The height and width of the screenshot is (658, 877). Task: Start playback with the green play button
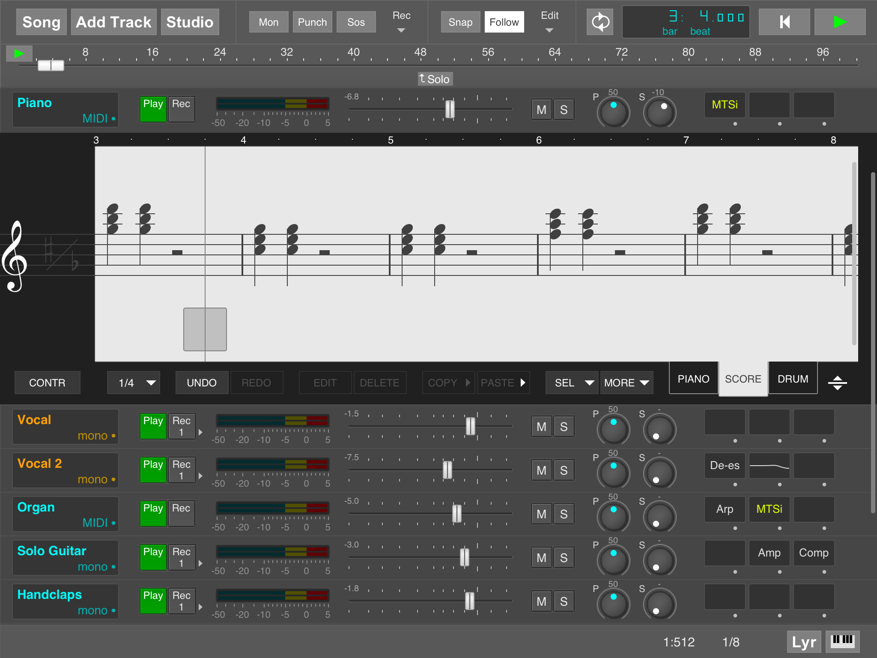coord(839,22)
